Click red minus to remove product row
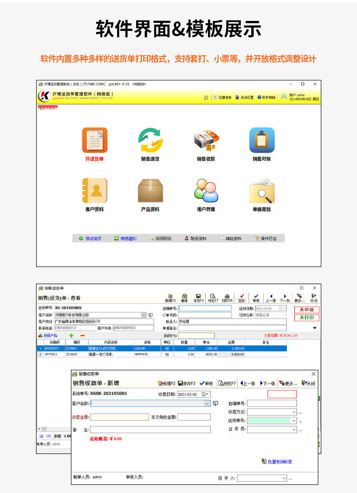This screenshot has width=357, height=493. 82,335
